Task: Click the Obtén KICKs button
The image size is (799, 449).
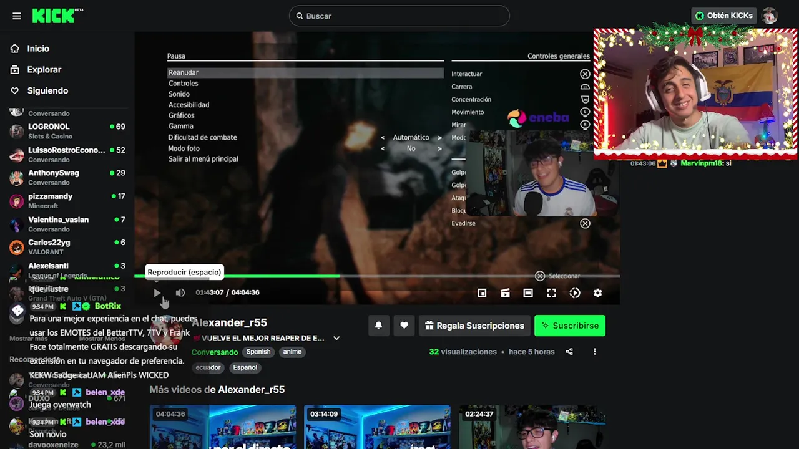Action: click(724, 16)
